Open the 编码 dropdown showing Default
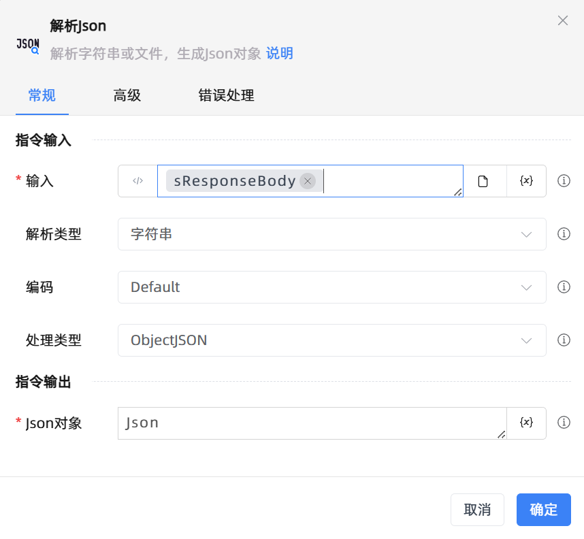This screenshot has height=539, width=584. [331, 287]
